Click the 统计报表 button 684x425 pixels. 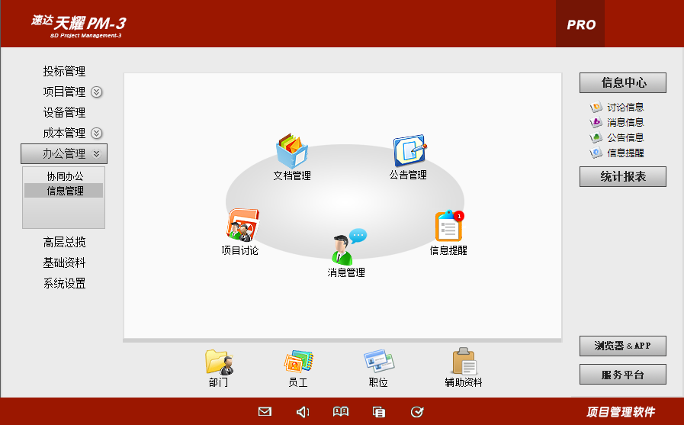click(623, 177)
